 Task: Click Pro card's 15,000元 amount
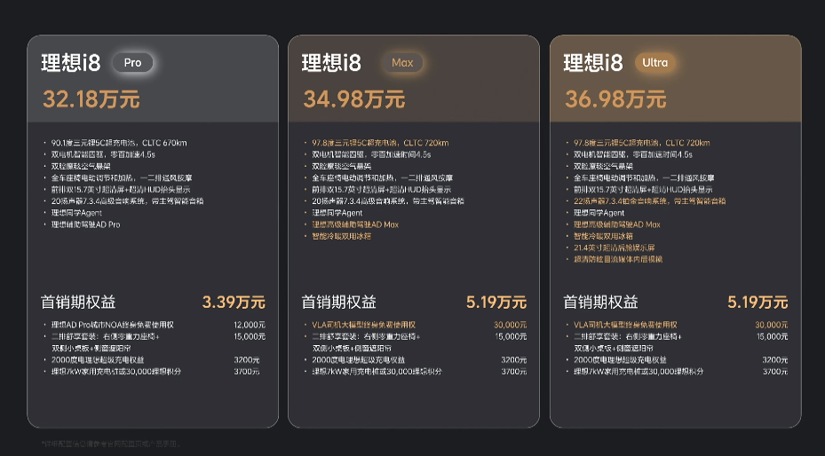[x=250, y=336]
